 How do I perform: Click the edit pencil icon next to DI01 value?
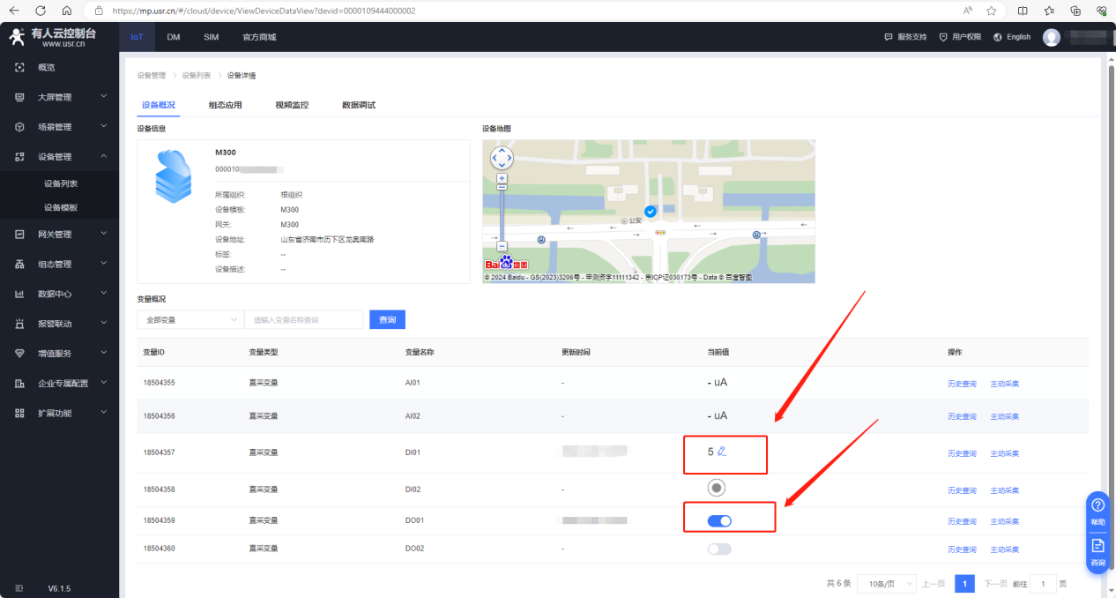coord(722,452)
